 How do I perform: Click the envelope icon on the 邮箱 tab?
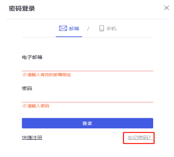coord(63,28)
